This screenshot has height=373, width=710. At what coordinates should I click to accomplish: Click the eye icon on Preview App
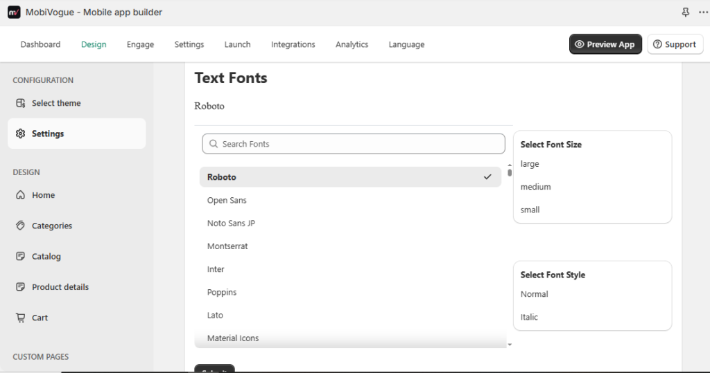[579, 44]
